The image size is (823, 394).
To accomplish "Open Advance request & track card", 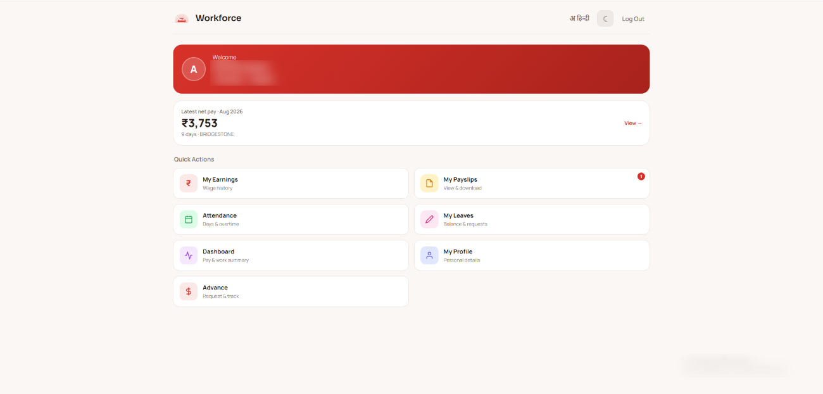I will [291, 291].
